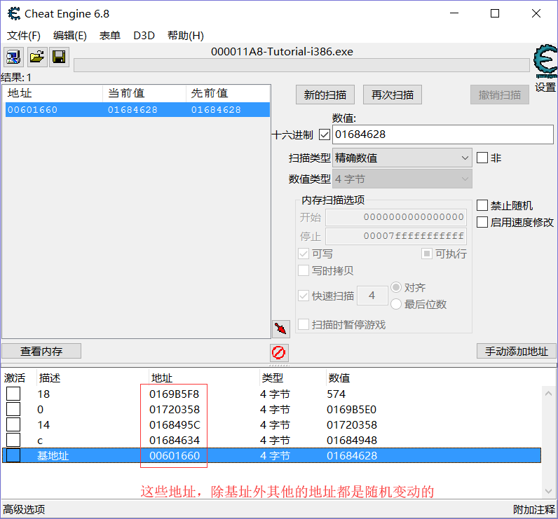
Task: Click the red clear address list icon
Action: pos(278,352)
